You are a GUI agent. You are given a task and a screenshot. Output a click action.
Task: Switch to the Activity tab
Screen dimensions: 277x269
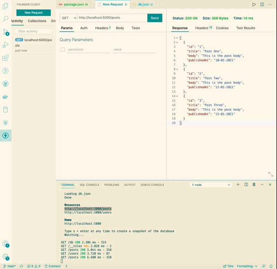17,21
